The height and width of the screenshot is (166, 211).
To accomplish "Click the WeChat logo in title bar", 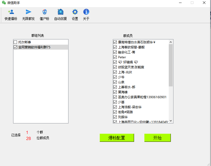I will (x=4, y=3).
